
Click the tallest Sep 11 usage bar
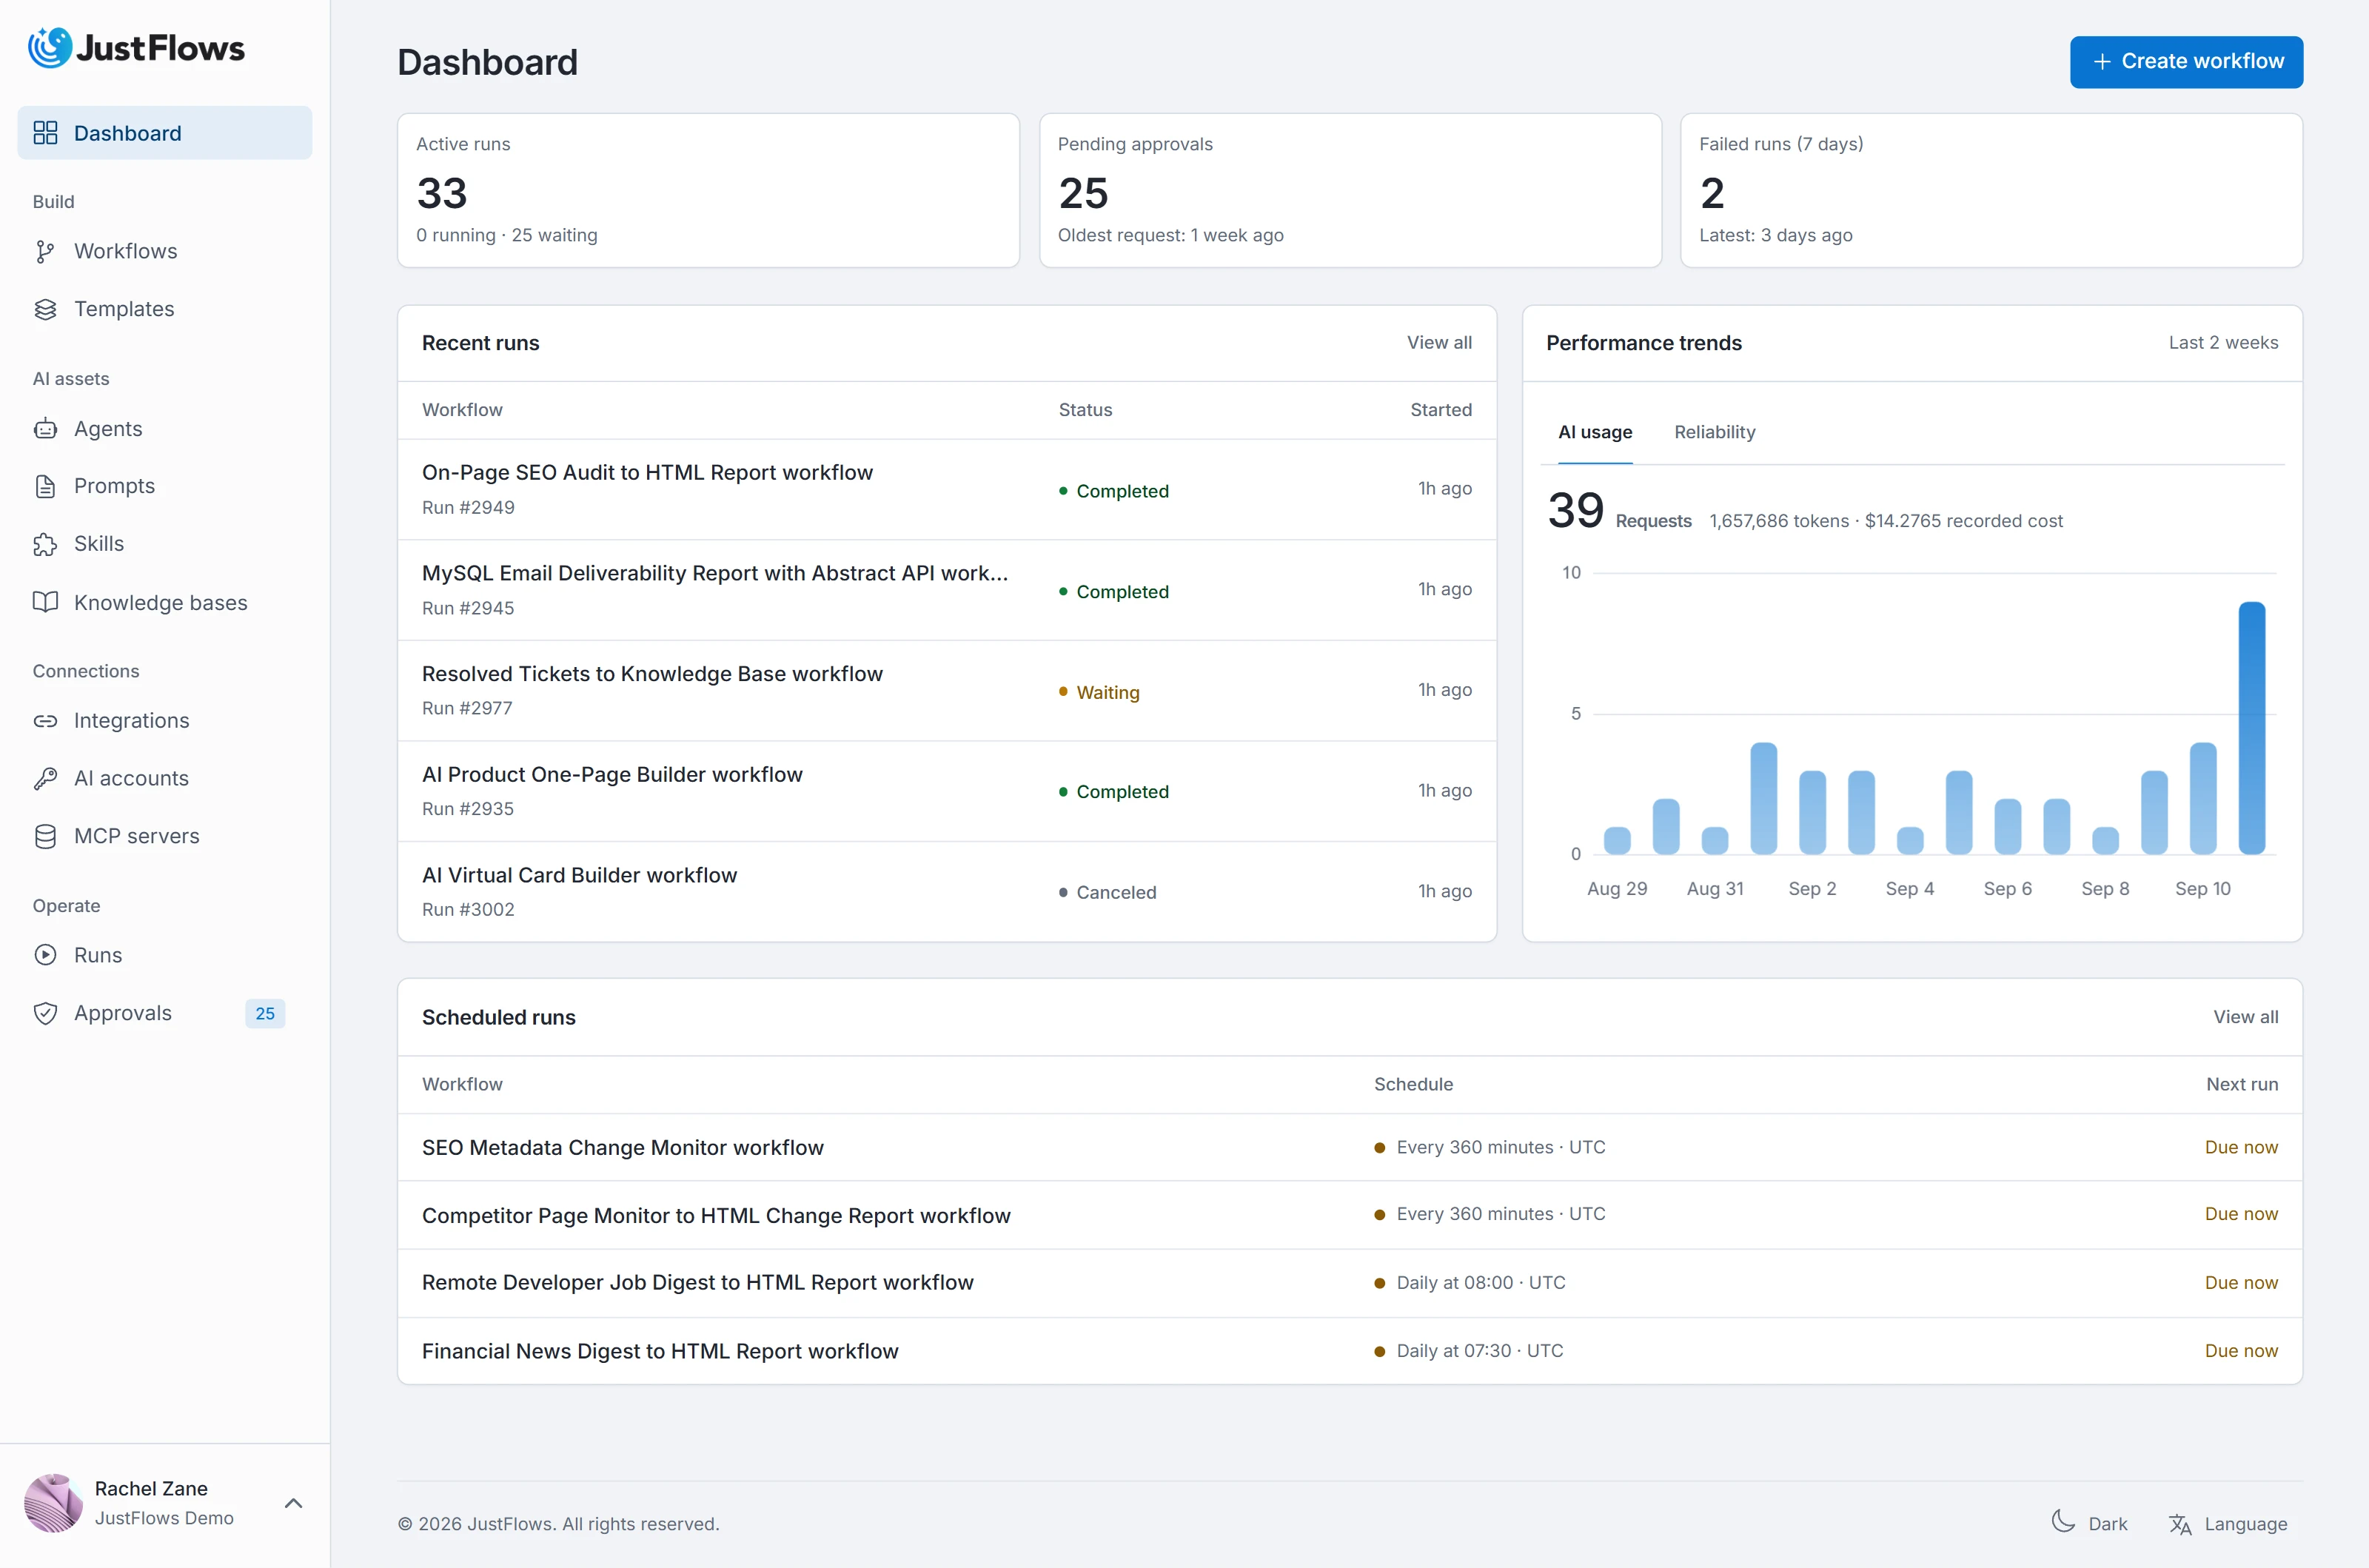pos(2251,728)
